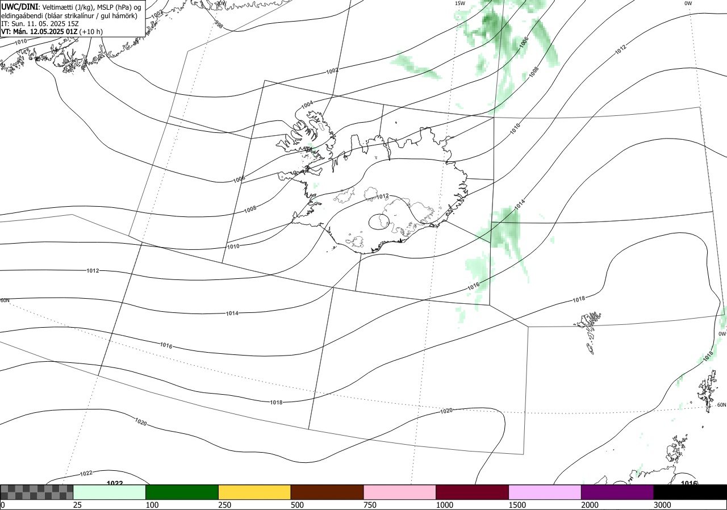Select the brown 500–750 legend swatch
The height and width of the screenshot is (510, 727).
click(x=327, y=492)
